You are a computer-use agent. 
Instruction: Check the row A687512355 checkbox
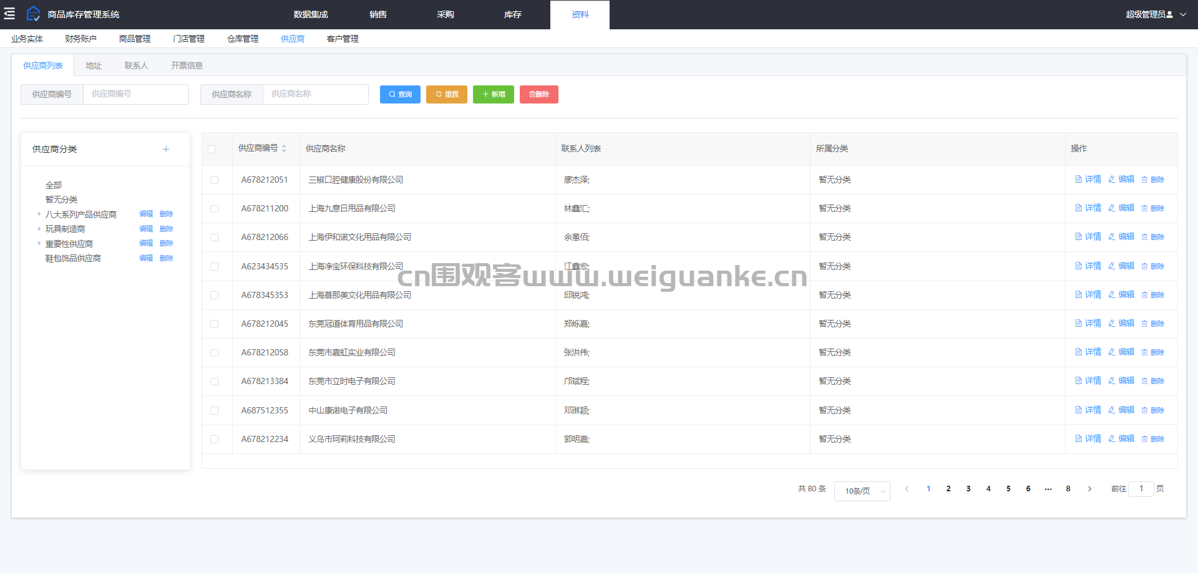214,411
